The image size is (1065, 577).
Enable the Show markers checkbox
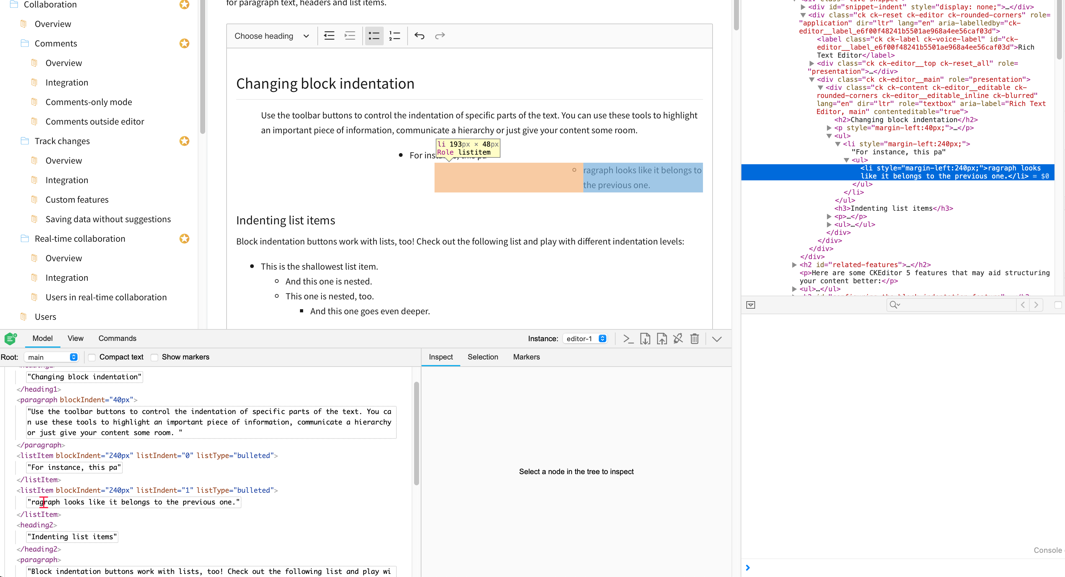point(154,357)
